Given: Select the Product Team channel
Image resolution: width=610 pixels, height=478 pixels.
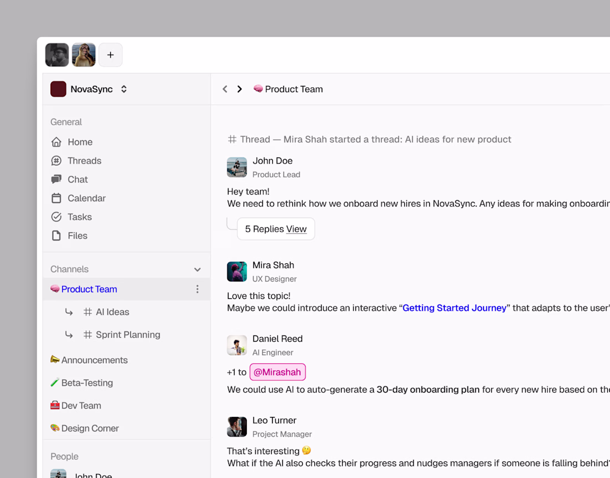Looking at the screenshot, I should coord(126,289).
